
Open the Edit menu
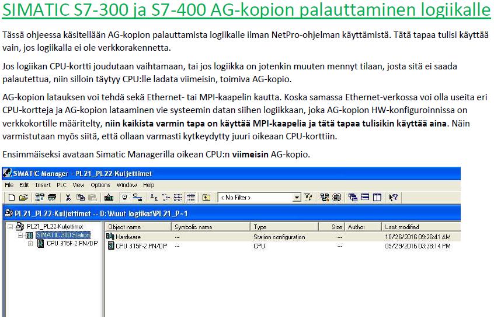point(24,185)
